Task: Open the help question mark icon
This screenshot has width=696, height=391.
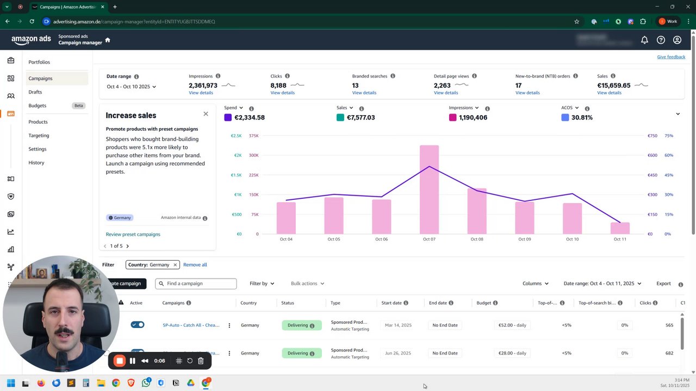Action: [661, 40]
